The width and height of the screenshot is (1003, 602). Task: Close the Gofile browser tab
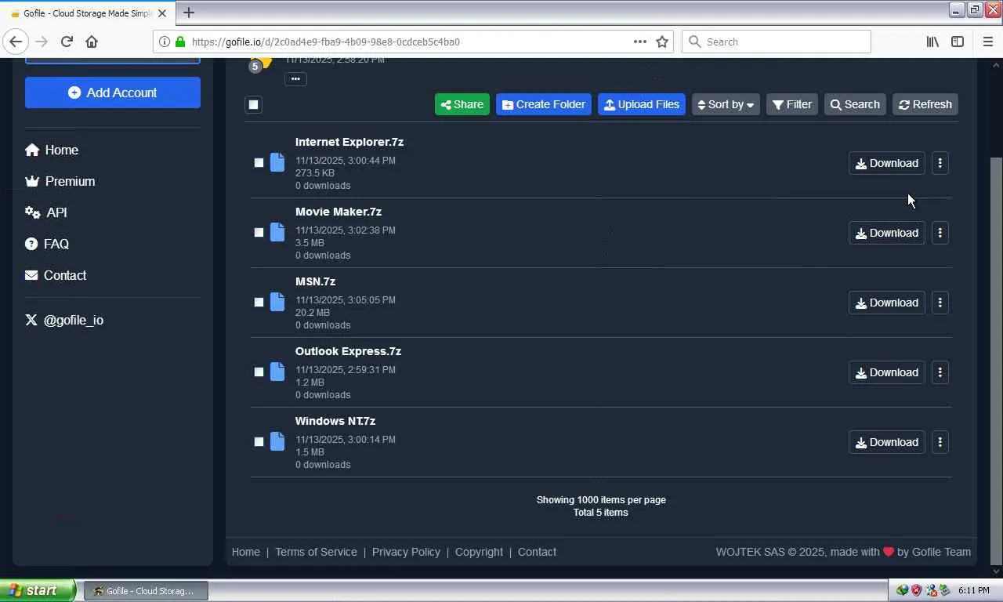click(x=162, y=13)
